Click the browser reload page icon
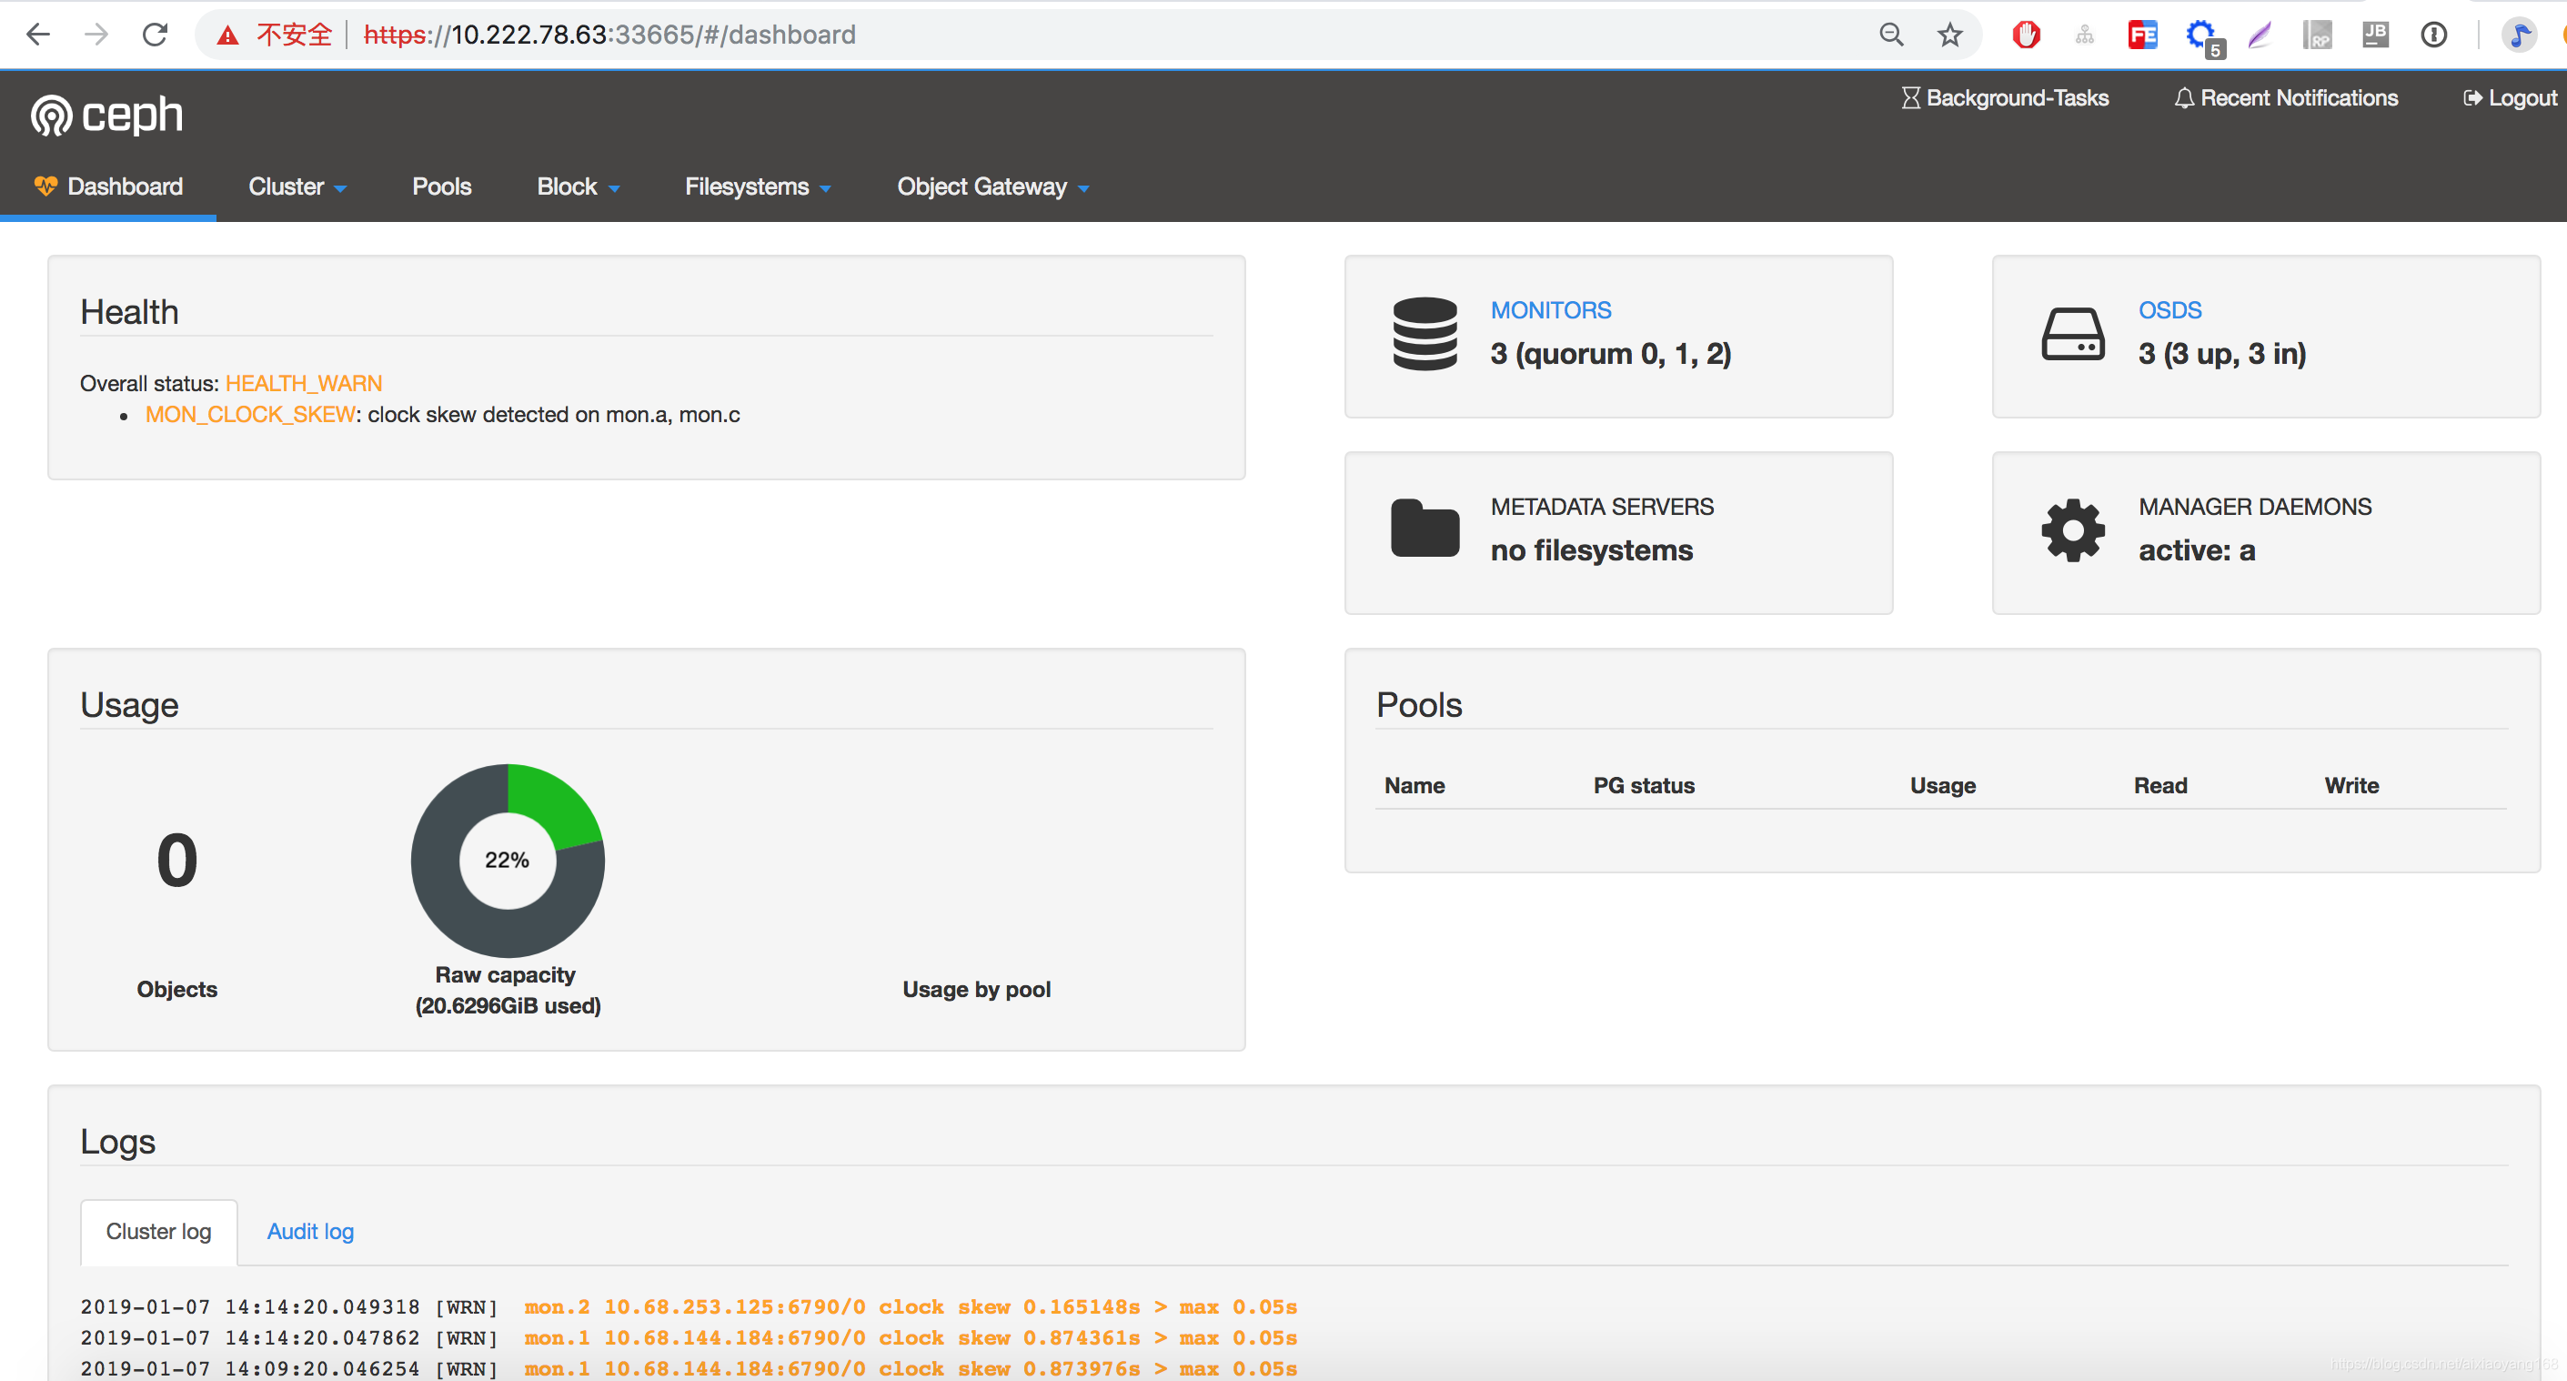 (x=155, y=35)
